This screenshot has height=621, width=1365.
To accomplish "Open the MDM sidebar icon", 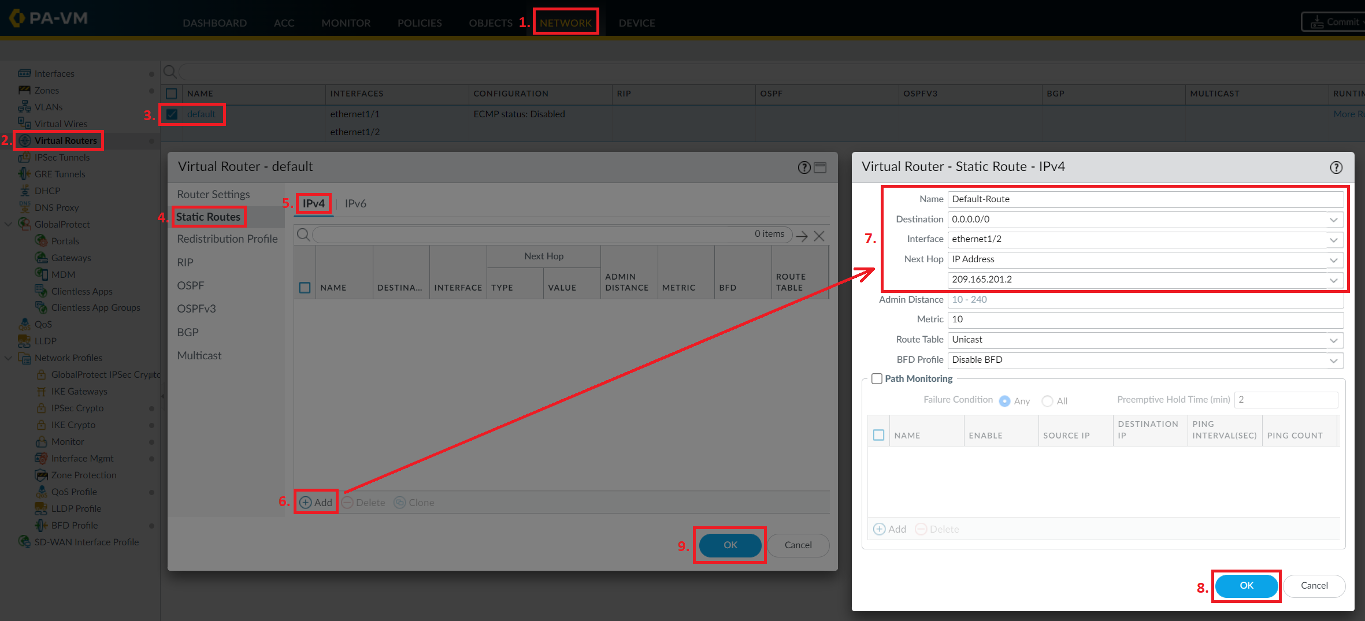I will click(41, 274).
